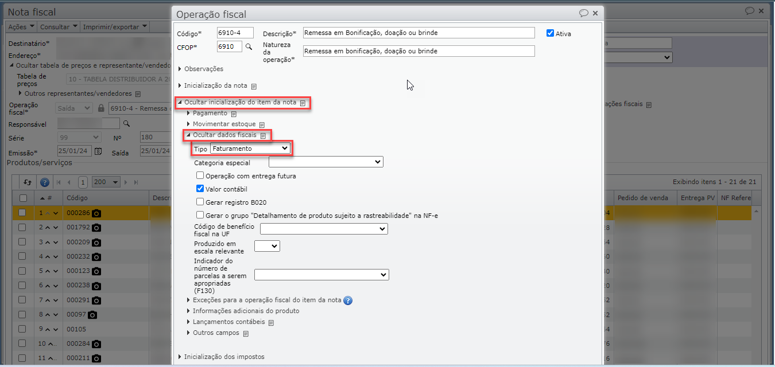Viewport: 775px width, 367px height.
Task: Refresh the Produtos/serviços grid
Action: point(27,182)
